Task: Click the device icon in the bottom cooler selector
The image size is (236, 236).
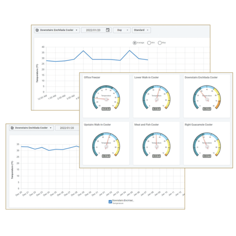Action: pos(12,128)
